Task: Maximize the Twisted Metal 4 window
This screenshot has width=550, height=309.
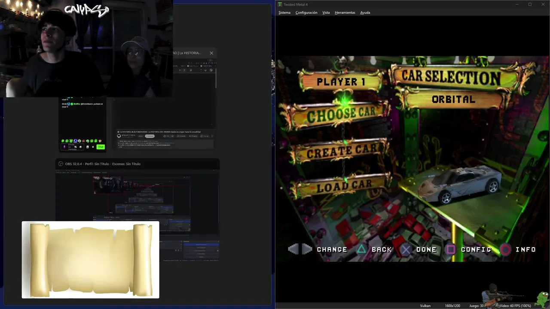Action: click(530, 4)
